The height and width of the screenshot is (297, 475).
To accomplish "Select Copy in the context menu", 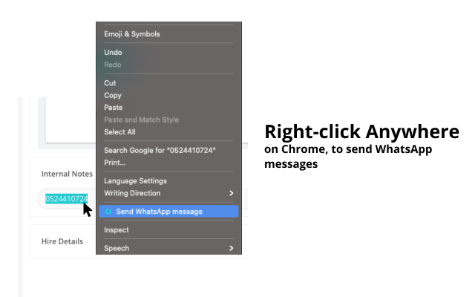I will pyautogui.click(x=112, y=95).
